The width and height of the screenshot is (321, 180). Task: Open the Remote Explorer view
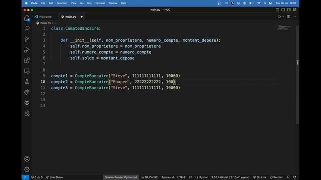click(x=27, y=71)
